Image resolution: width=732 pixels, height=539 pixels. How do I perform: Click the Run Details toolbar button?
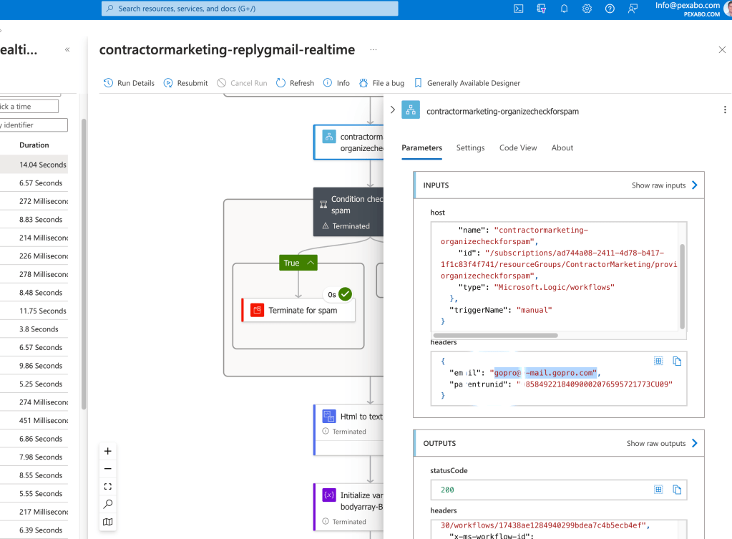[129, 82]
